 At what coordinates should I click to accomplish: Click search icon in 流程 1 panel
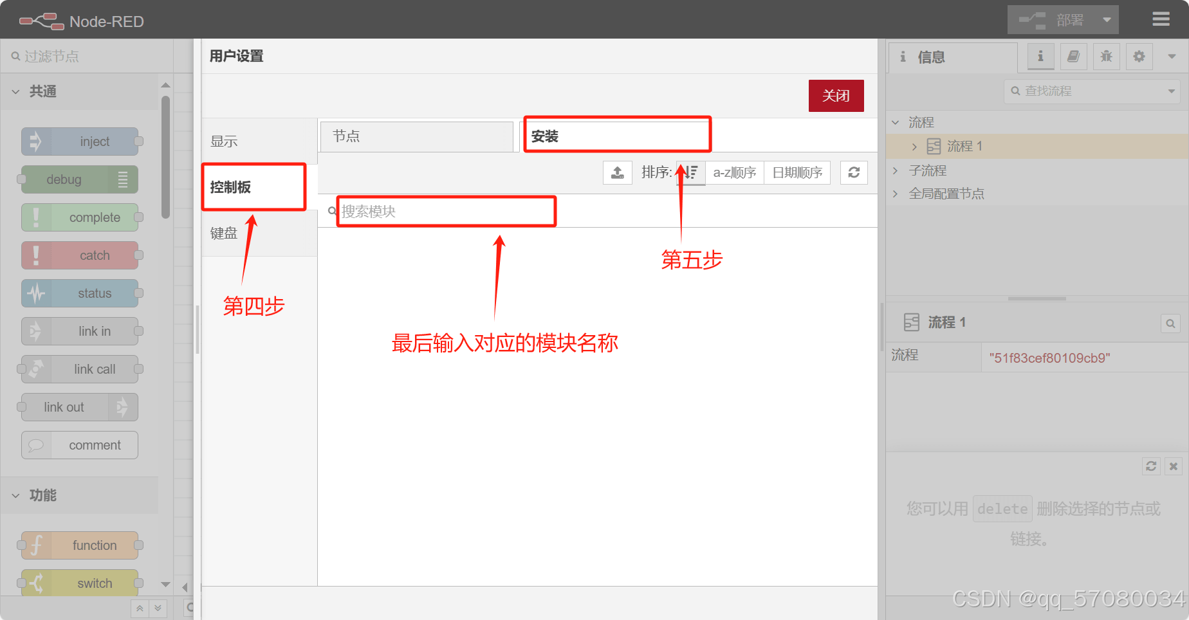[1170, 323]
